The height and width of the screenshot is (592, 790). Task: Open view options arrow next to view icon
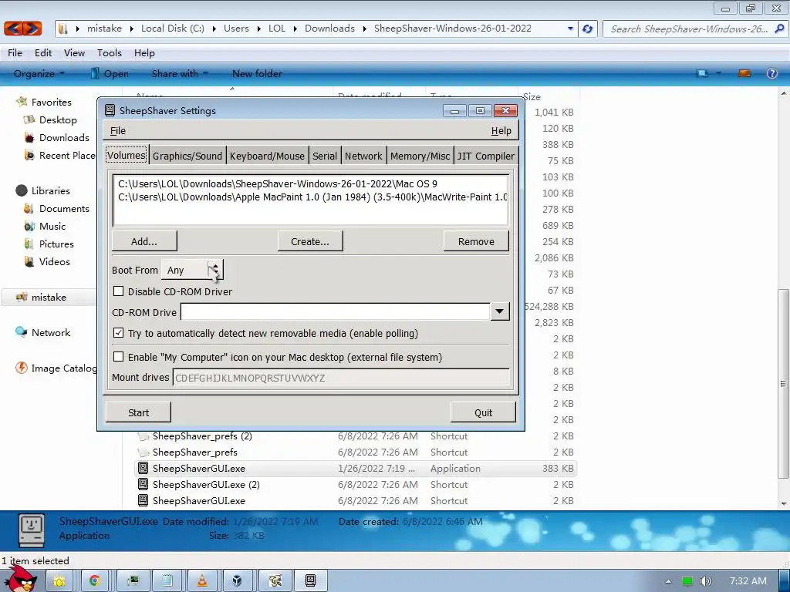(718, 73)
